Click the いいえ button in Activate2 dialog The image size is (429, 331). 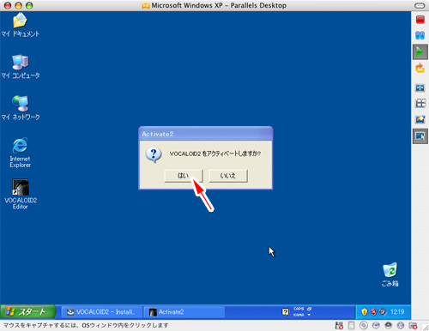click(228, 176)
